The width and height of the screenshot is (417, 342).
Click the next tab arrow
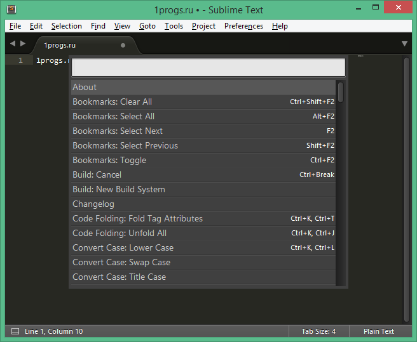click(x=24, y=44)
